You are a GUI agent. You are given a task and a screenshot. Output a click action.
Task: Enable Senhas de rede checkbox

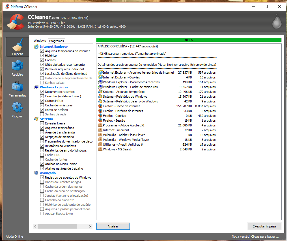tap(42, 114)
